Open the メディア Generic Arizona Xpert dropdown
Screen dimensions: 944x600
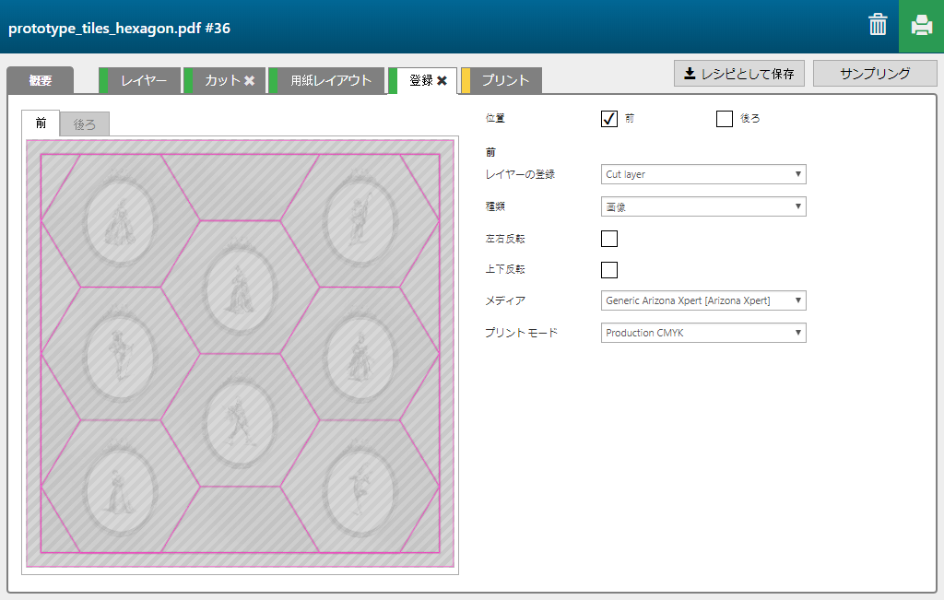point(703,300)
